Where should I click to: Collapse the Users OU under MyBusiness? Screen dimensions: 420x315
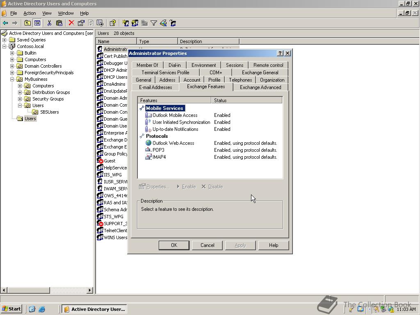[20, 105]
